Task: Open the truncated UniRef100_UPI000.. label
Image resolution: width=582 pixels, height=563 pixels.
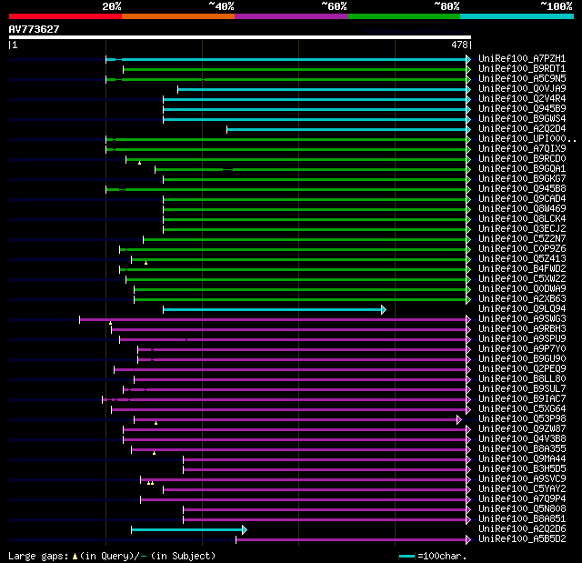Action: tap(527, 139)
